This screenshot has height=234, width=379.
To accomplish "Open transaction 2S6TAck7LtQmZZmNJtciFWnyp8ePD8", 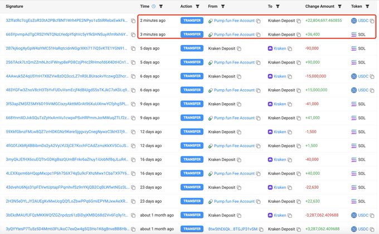I will (x=67, y=62).
